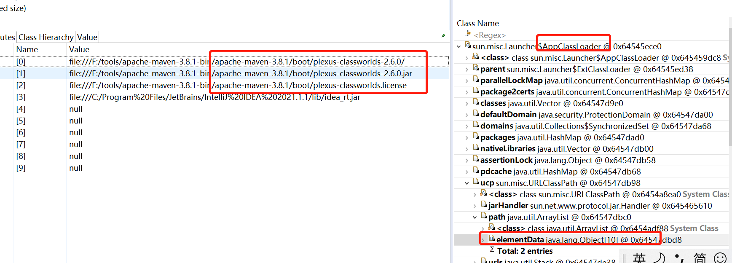Expand the elementData Object[10] node
Screen dimensions: 732x263
click(x=483, y=240)
